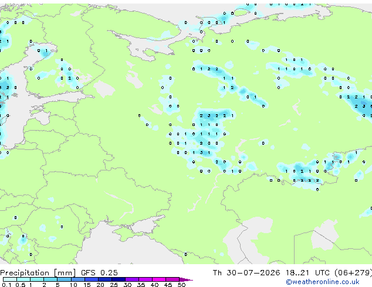Click the 'GFS 0.25' model label
372x287 pixels.
coord(99,273)
